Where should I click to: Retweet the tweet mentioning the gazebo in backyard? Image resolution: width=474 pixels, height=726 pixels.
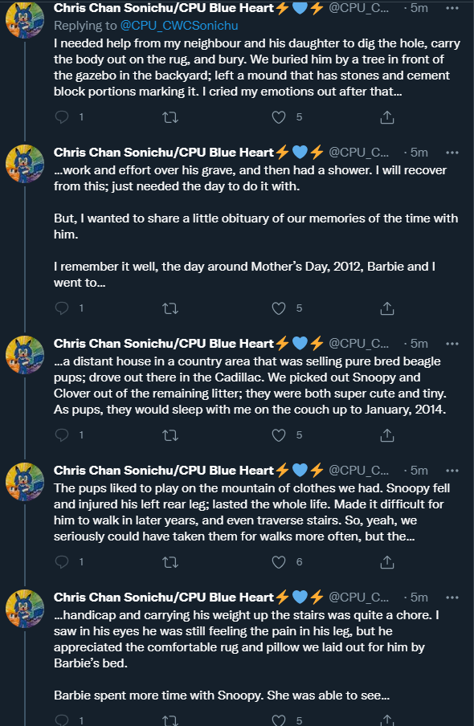pyautogui.click(x=170, y=117)
